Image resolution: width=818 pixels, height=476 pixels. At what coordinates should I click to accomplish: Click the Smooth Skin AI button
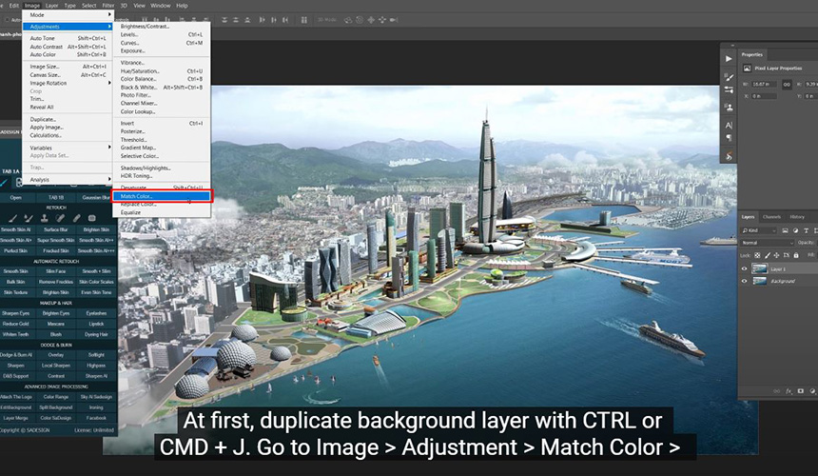coord(15,231)
